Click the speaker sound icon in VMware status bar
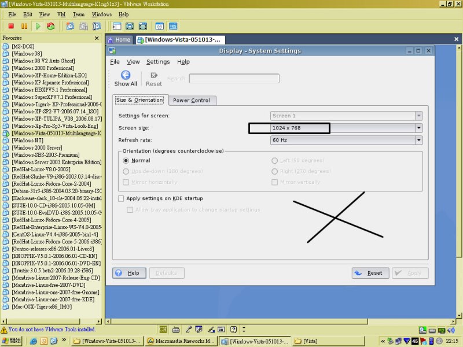This screenshot has height=347, width=463. coord(451,330)
